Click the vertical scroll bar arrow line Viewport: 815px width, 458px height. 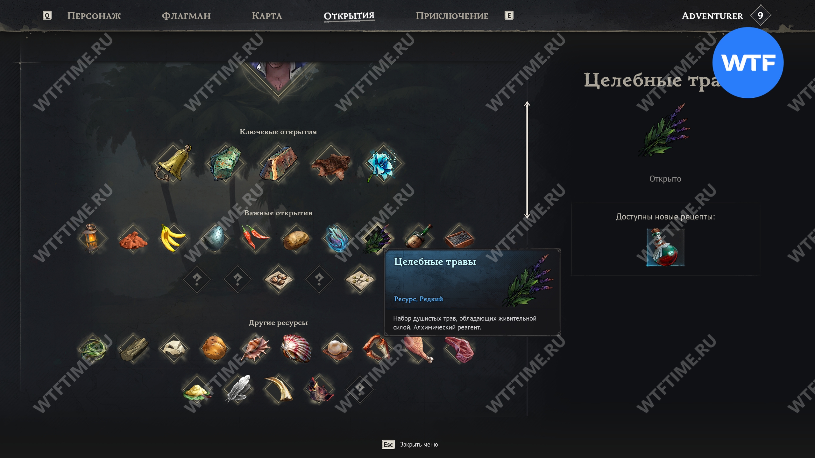[x=527, y=160]
